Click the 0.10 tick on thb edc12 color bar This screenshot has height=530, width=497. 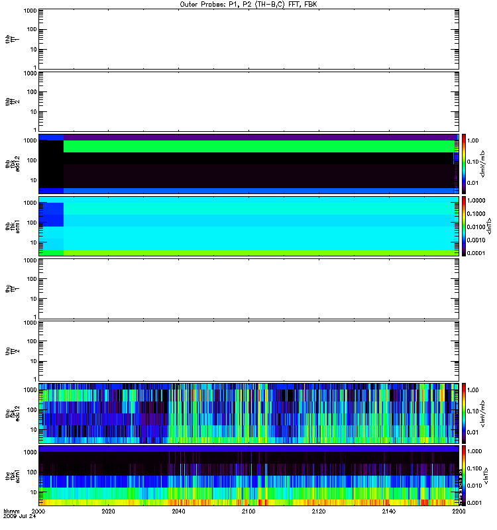[x=473, y=162]
